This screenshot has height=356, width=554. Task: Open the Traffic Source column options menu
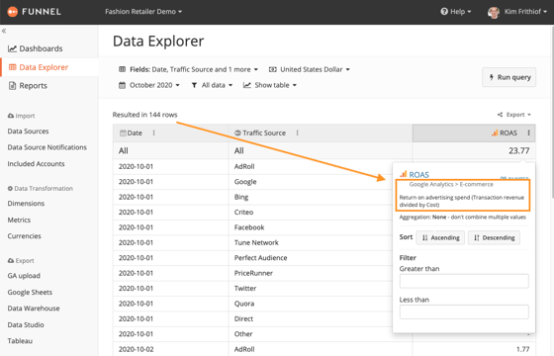[x=297, y=133]
